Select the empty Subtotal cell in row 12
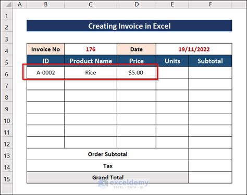This screenshot has height=195, width=247. click(x=210, y=142)
